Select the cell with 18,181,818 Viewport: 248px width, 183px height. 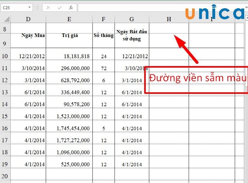coord(69,54)
